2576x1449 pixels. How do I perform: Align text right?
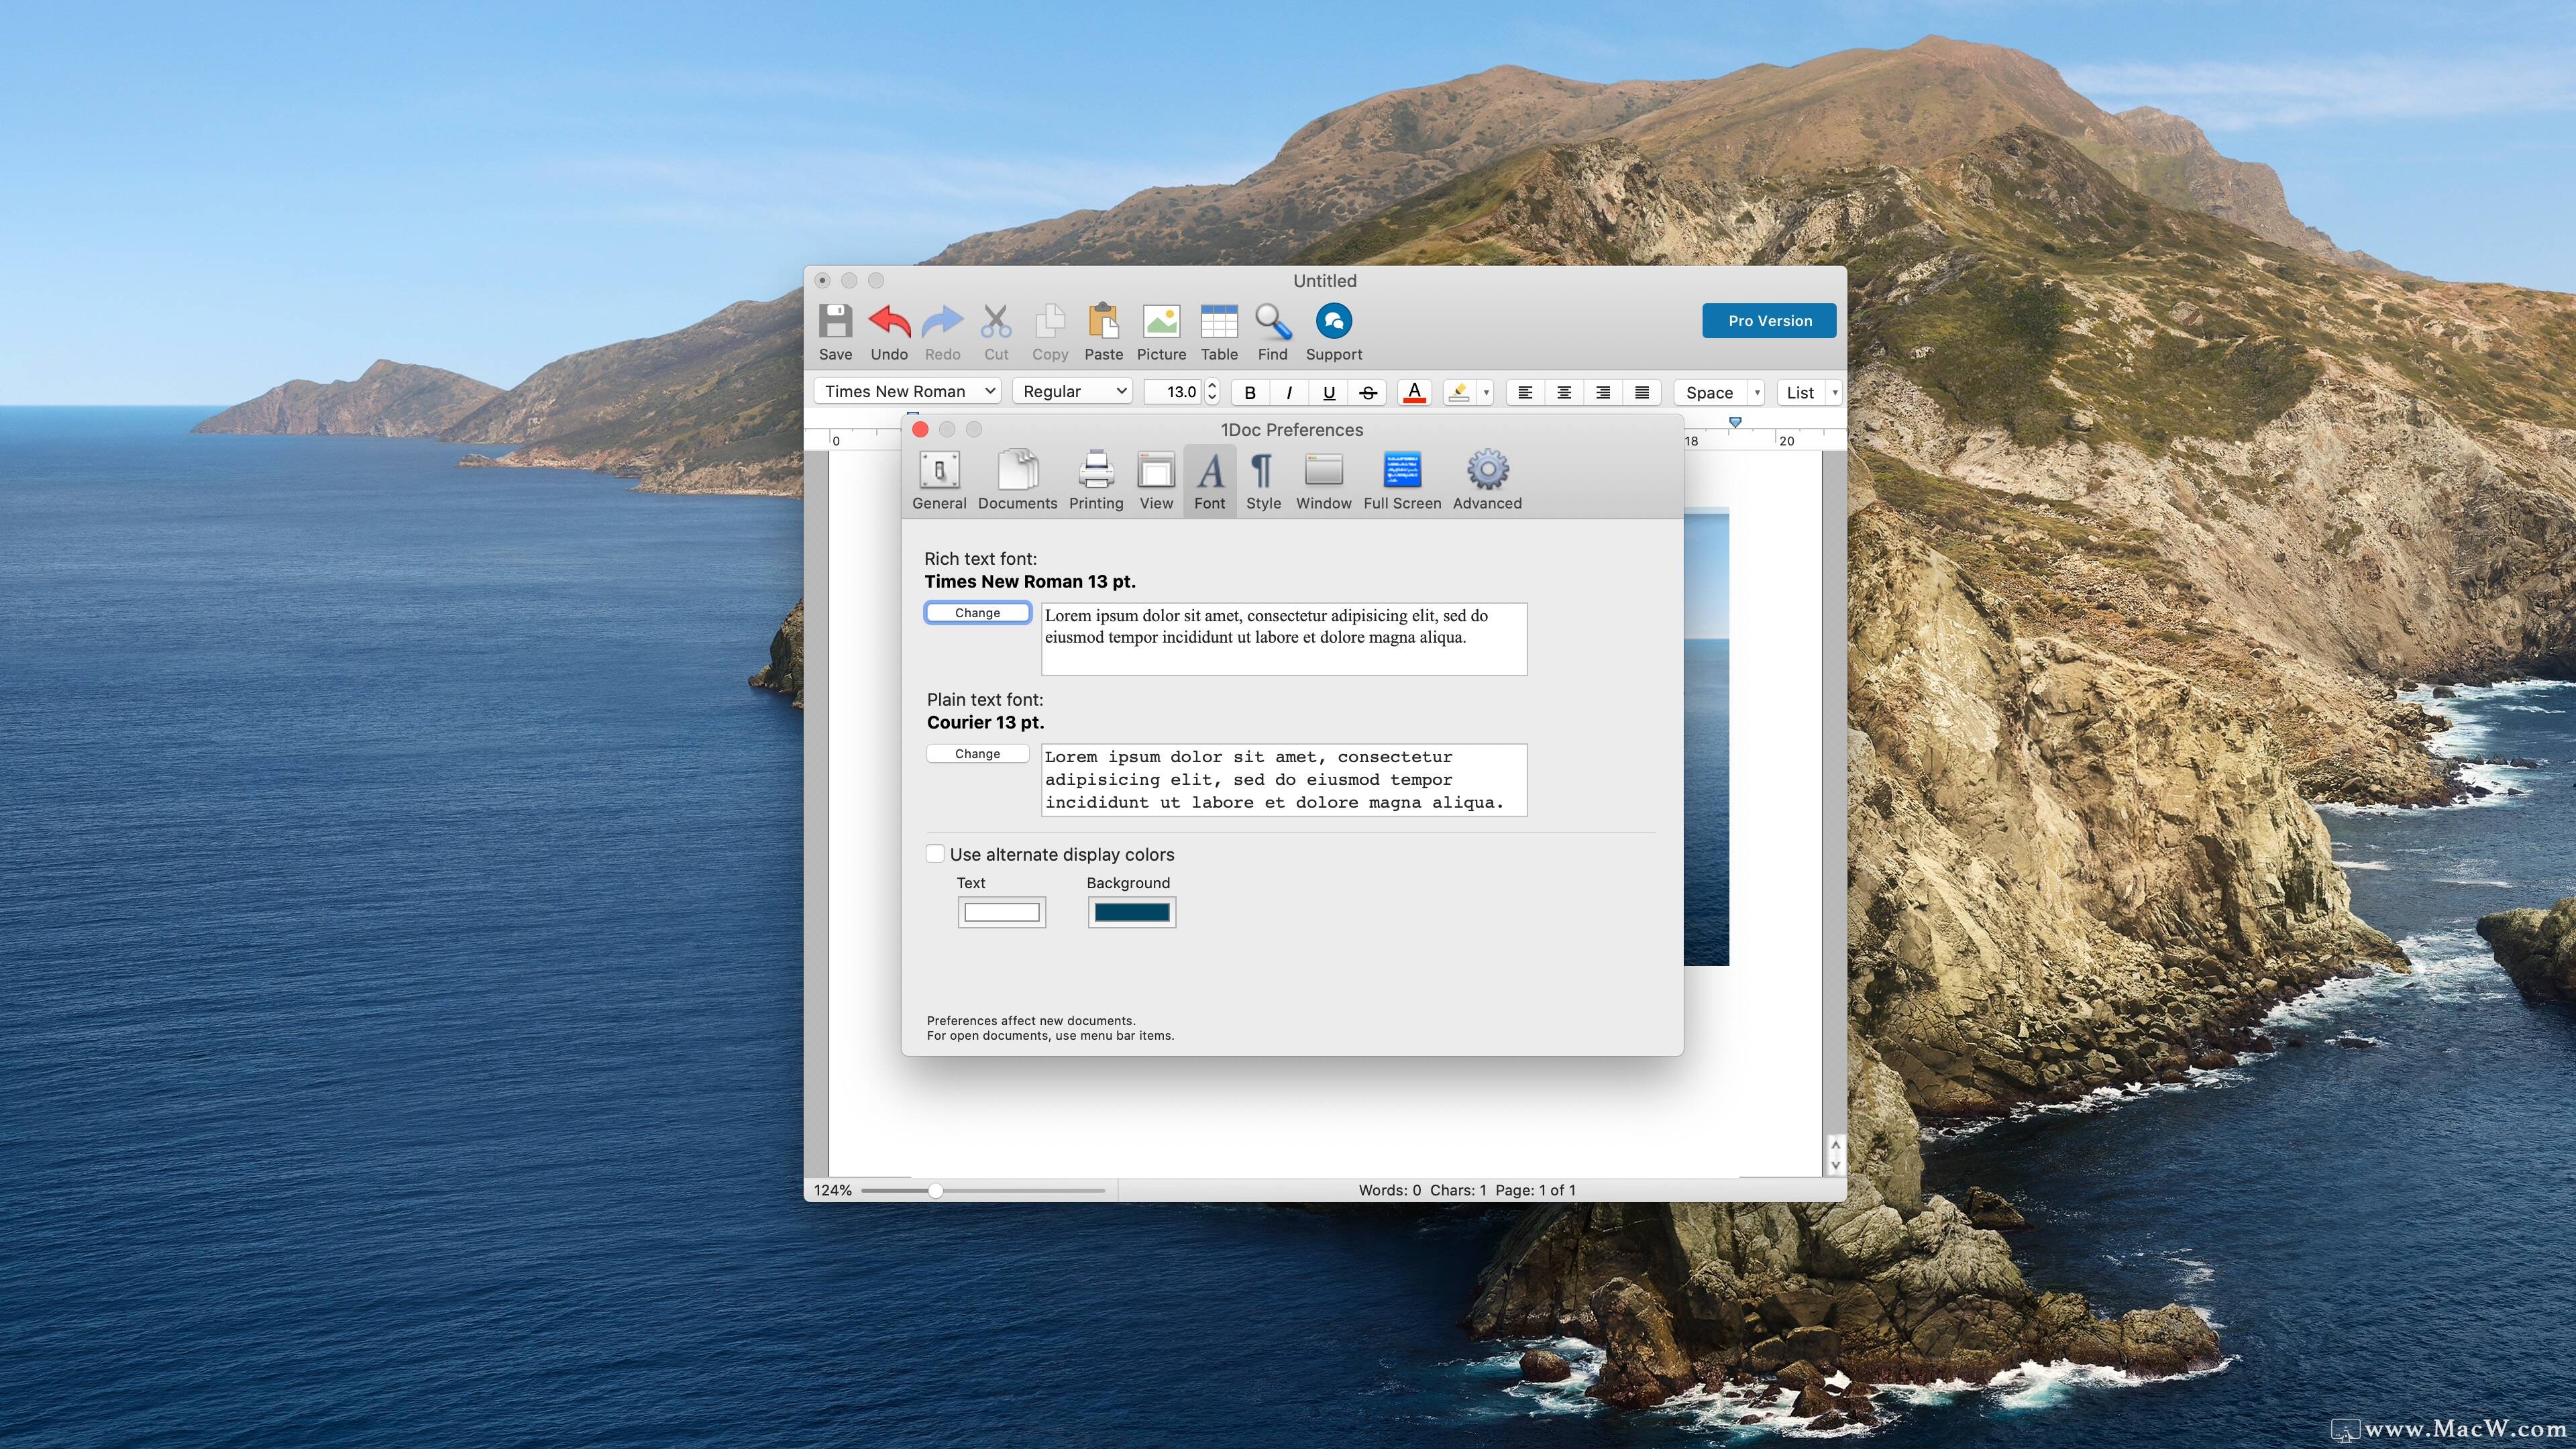point(1603,393)
